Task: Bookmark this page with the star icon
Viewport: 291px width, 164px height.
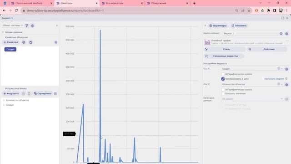Action: pyautogui.click(x=249, y=10)
